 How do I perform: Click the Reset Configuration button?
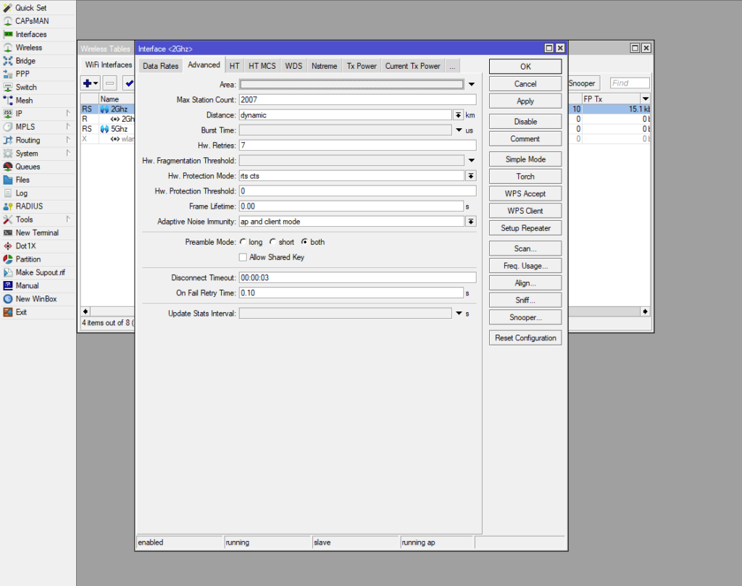click(x=525, y=338)
